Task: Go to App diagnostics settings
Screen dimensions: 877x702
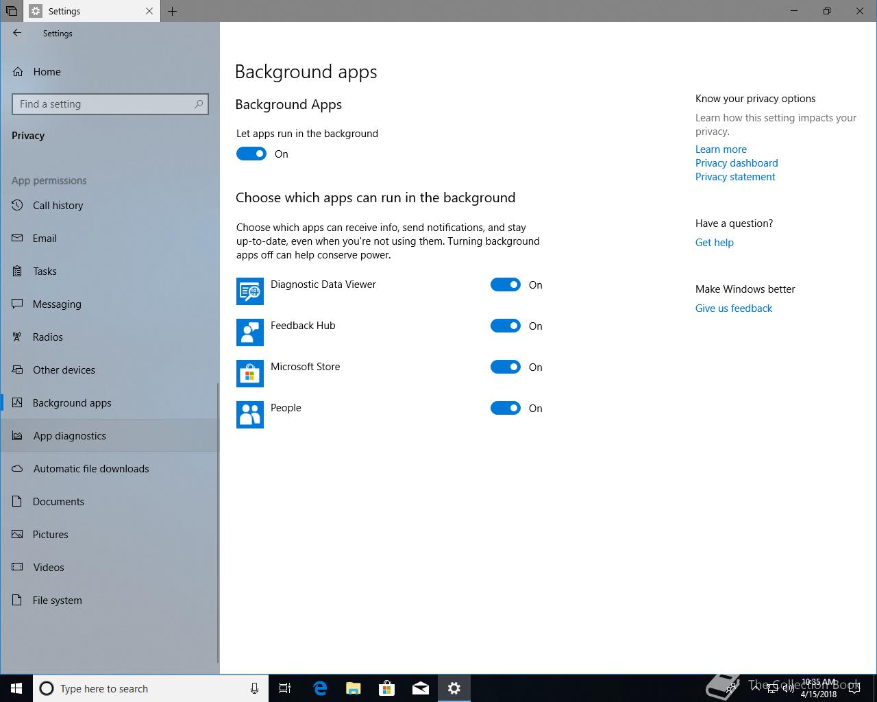Action: (x=110, y=435)
